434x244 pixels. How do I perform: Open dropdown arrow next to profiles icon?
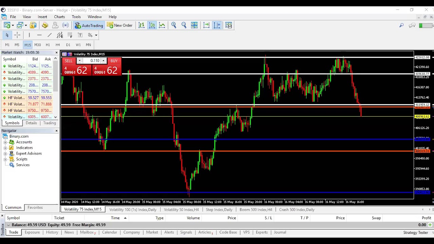point(25,25)
